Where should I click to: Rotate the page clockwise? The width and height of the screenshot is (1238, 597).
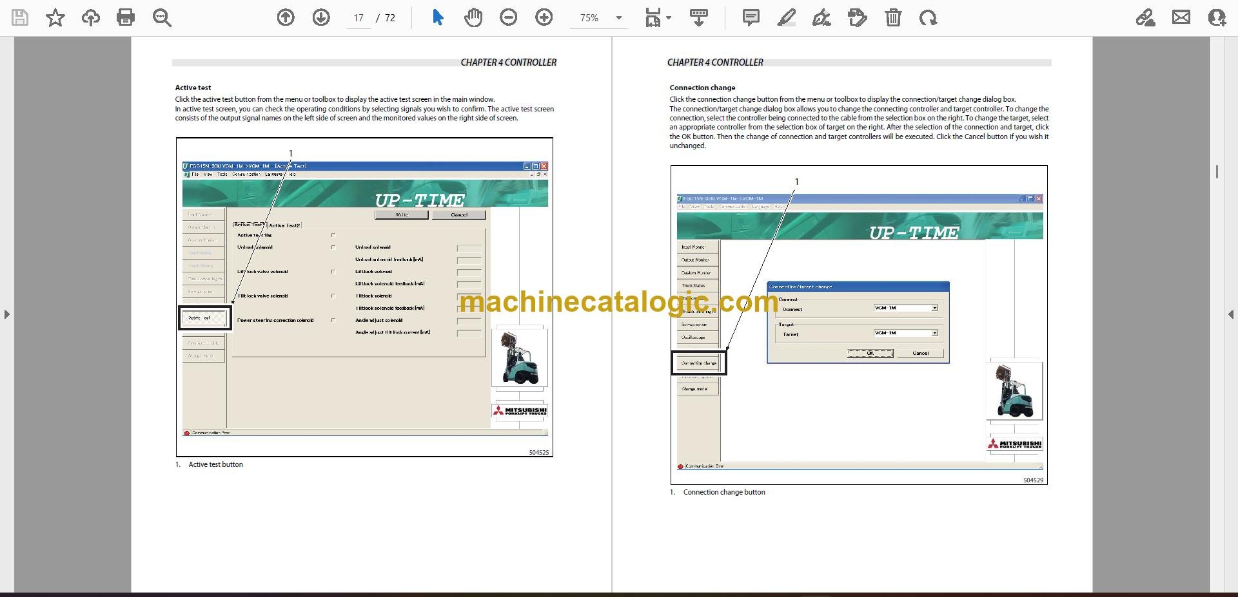(928, 17)
